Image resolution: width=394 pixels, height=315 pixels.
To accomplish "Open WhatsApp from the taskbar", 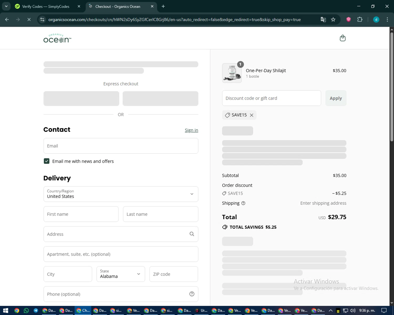I will (x=26, y=311).
